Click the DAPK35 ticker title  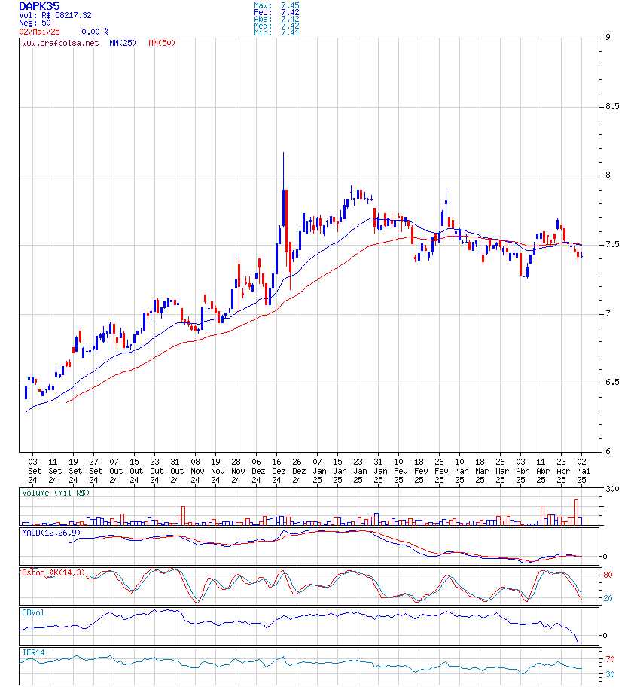click(x=39, y=6)
